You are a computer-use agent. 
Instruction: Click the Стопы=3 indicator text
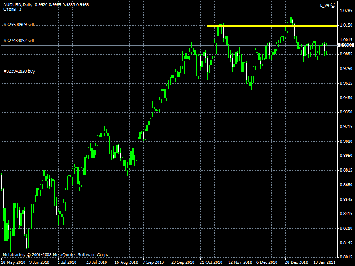12,9
